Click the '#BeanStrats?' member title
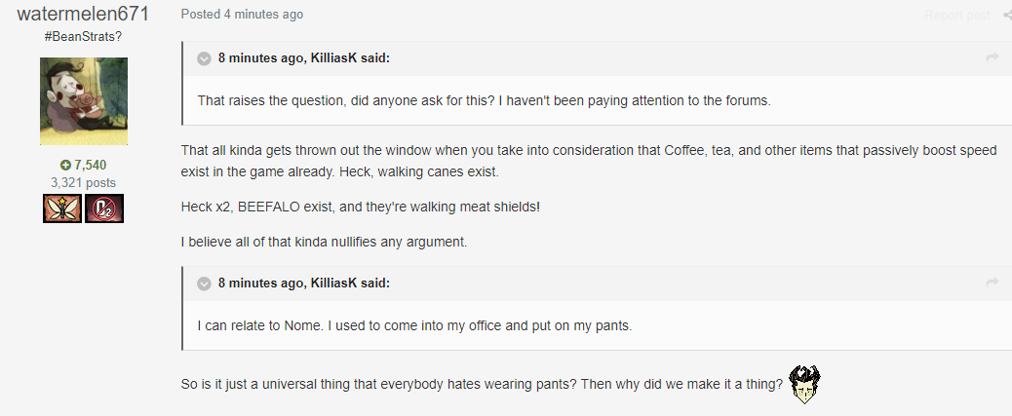The width and height of the screenshot is (1012, 416). [x=83, y=36]
